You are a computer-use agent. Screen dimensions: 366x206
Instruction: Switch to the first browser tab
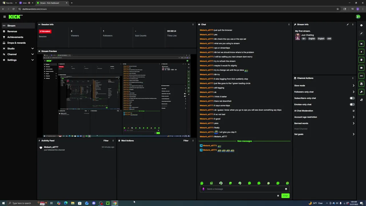point(9,3)
